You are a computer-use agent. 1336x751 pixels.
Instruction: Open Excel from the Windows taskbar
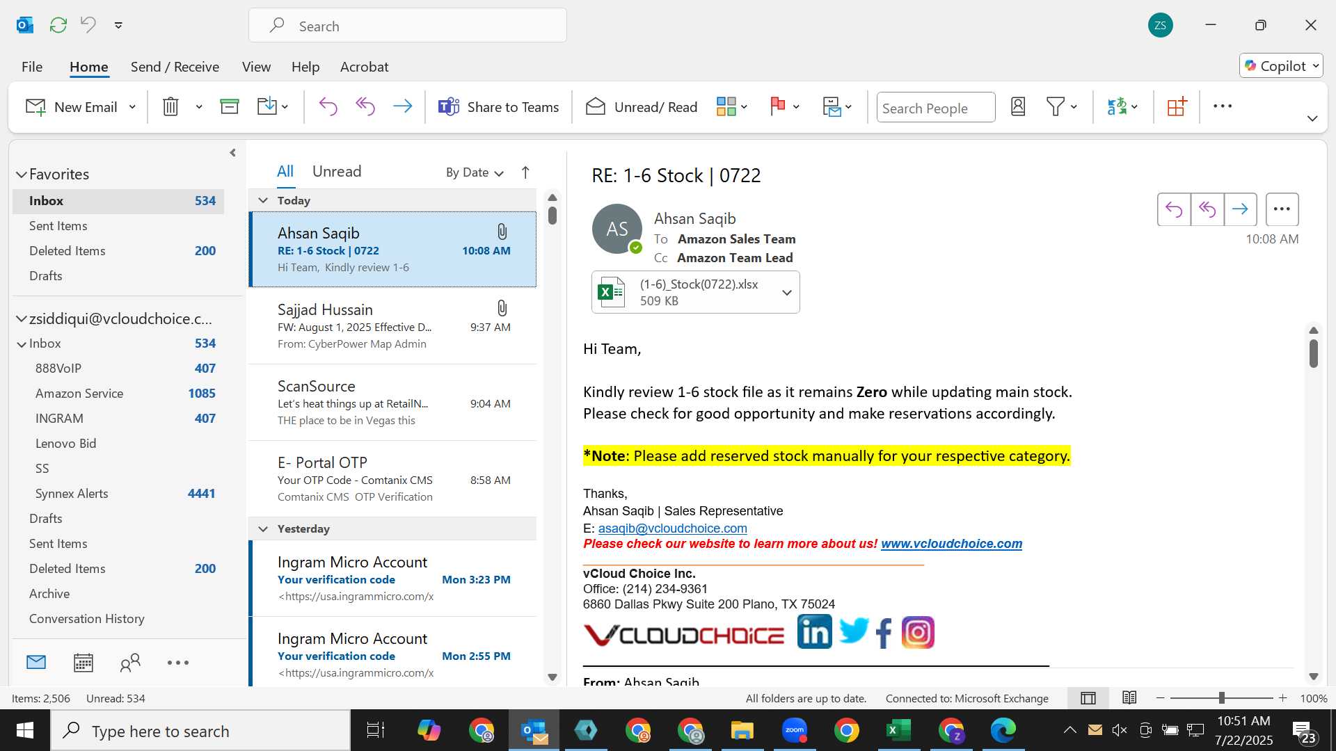898,730
